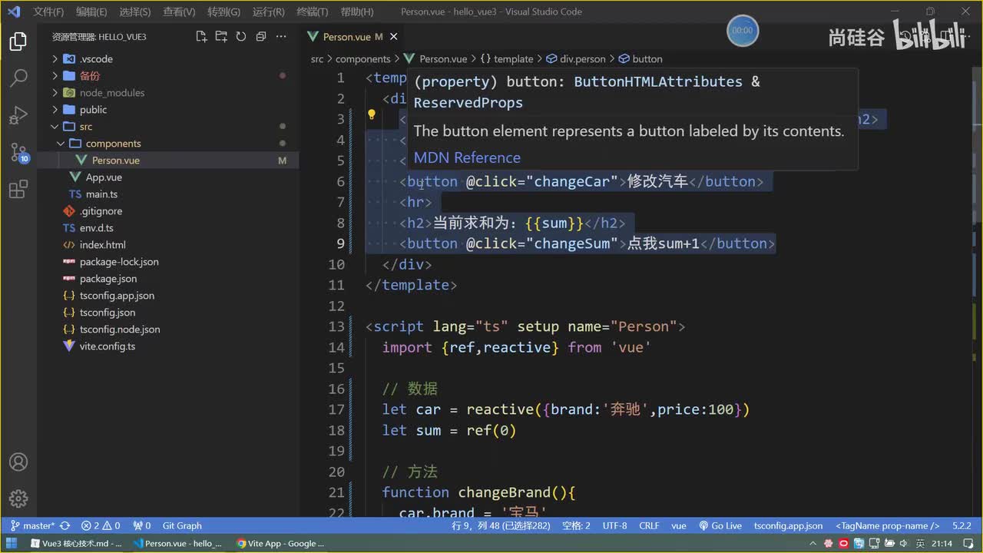Image resolution: width=983 pixels, height=553 pixels.
Task: Click the lightbulb code action icon
Action: pos(371,115)
